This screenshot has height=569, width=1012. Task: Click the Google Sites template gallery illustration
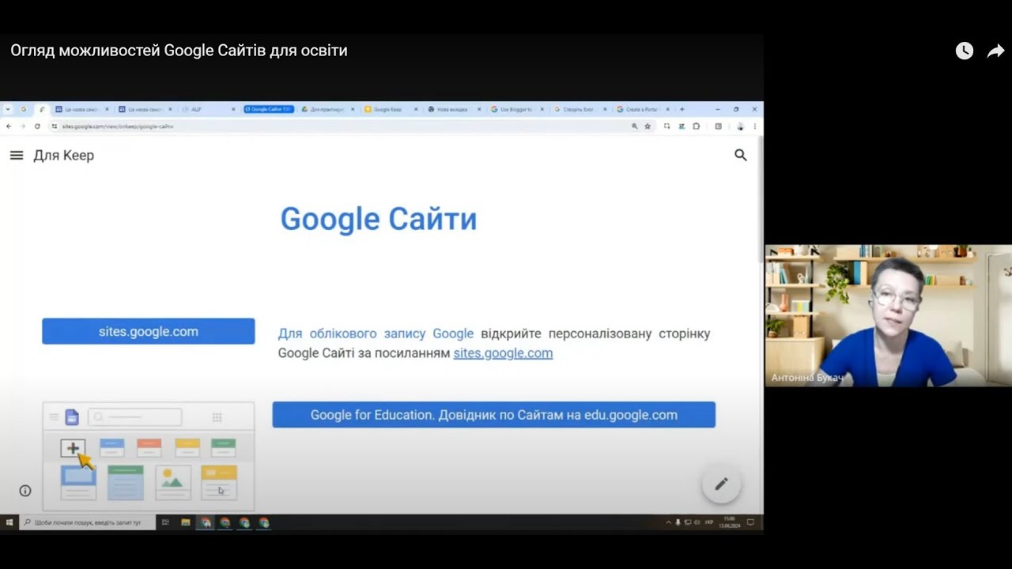click(x=149, y=457)
